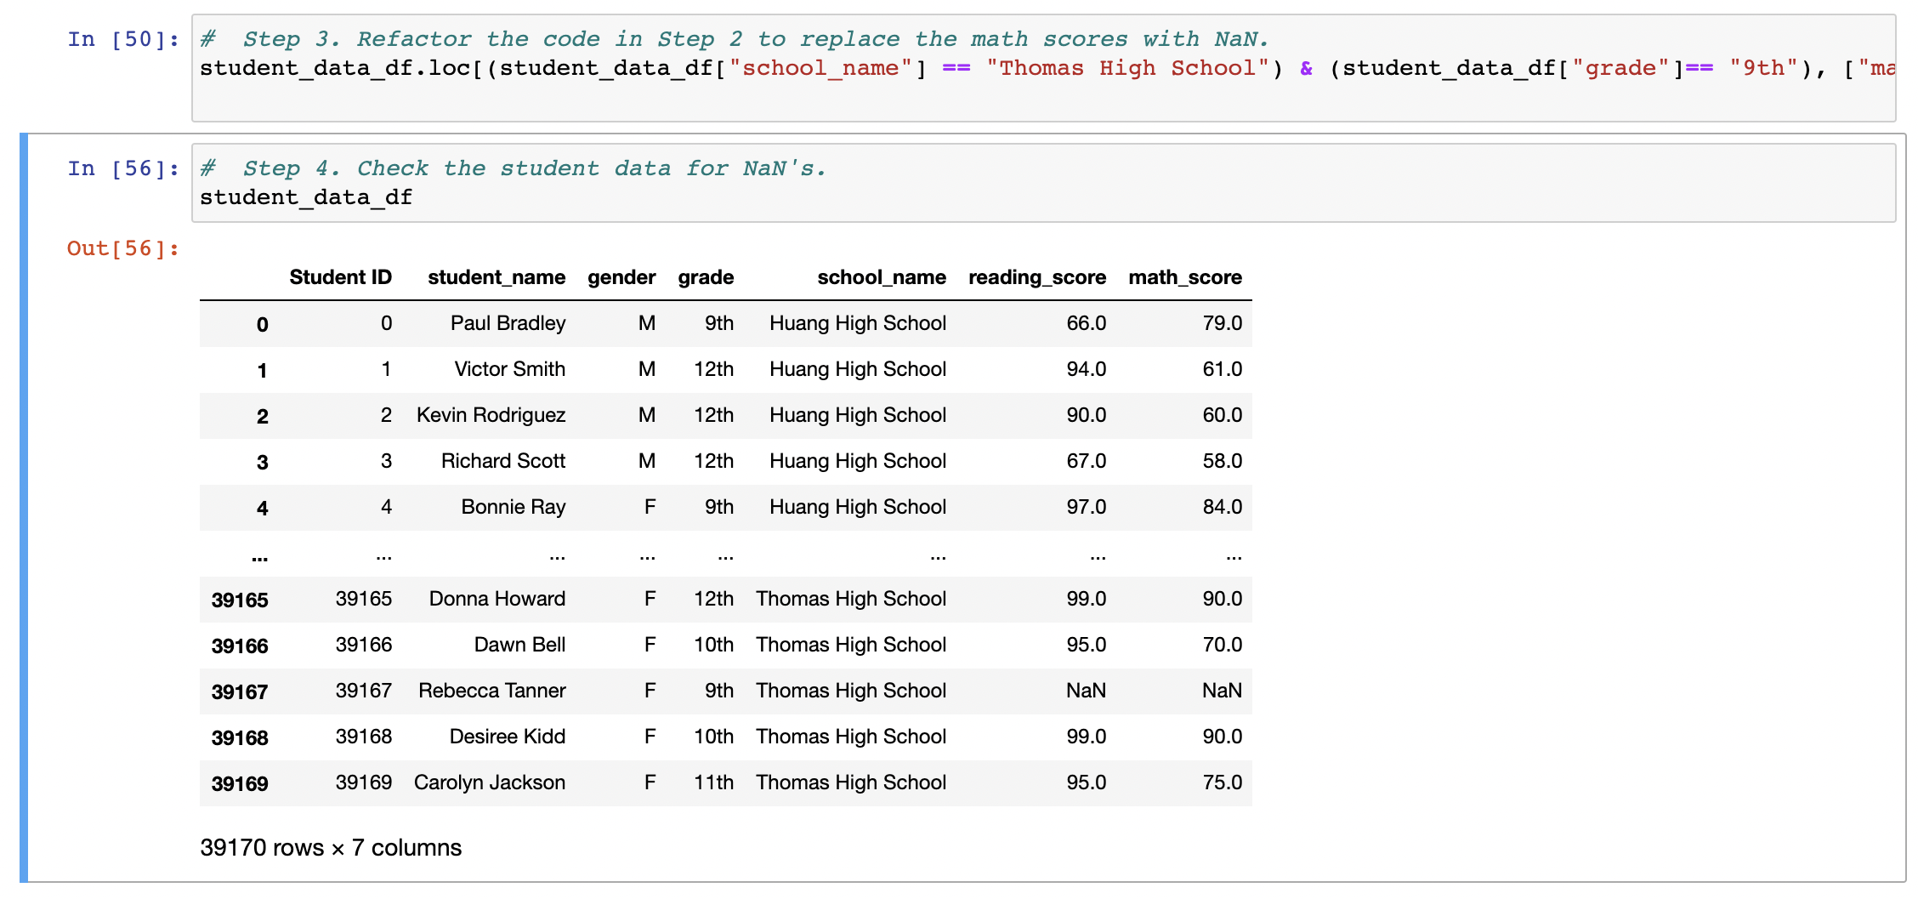
Task: Click the grade column header
Action: tap(706, 276)
